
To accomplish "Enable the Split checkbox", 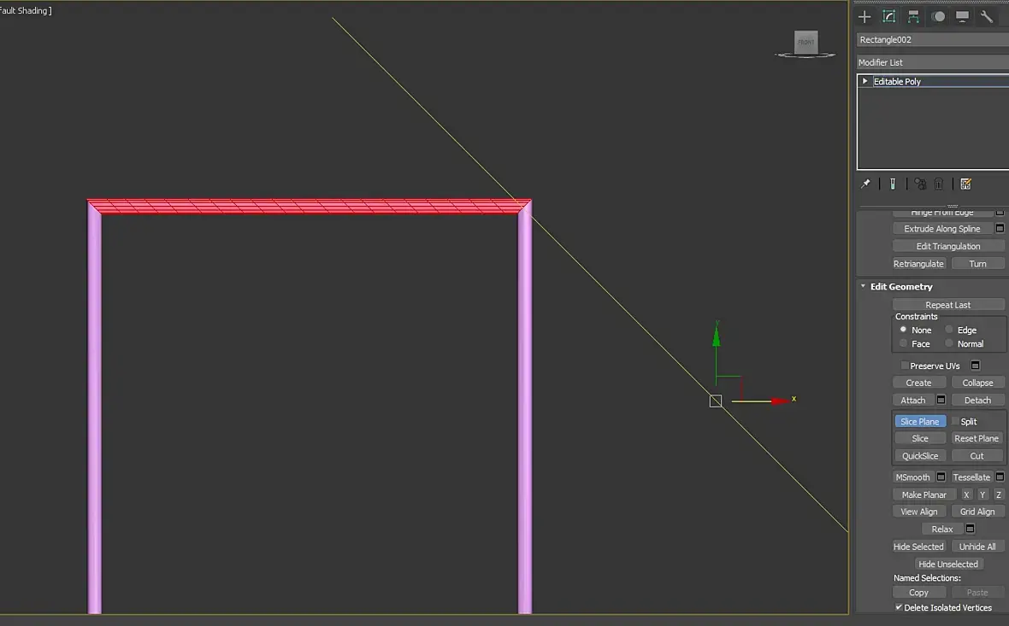I will pos(955,421).
